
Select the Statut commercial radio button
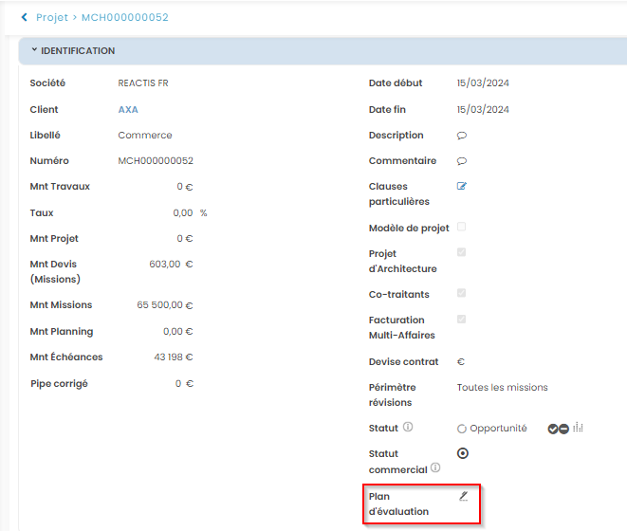(x=463, y=453)
